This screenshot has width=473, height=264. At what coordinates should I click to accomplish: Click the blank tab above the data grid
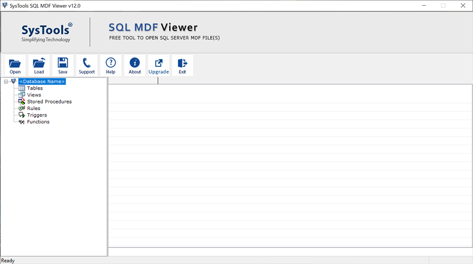[x=133, y=80]
